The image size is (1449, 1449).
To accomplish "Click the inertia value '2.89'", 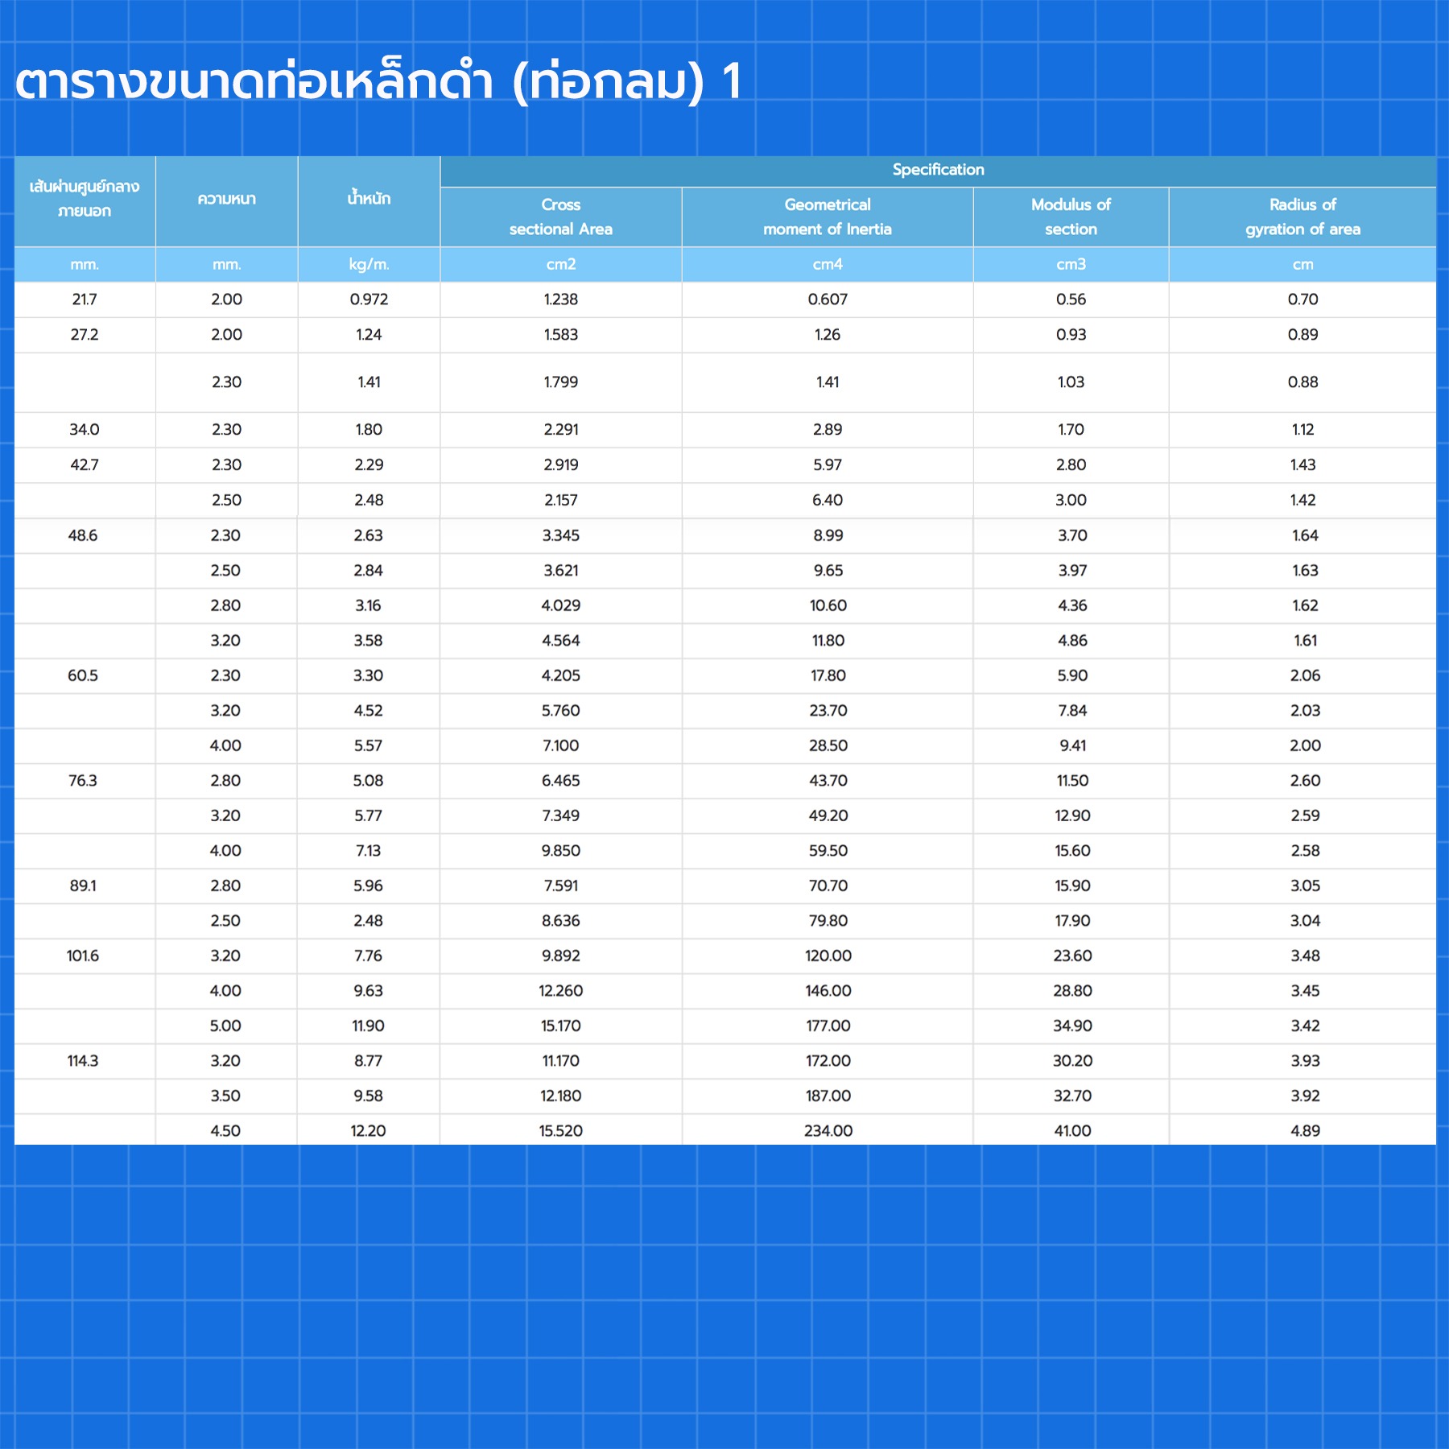I will 828,430.
